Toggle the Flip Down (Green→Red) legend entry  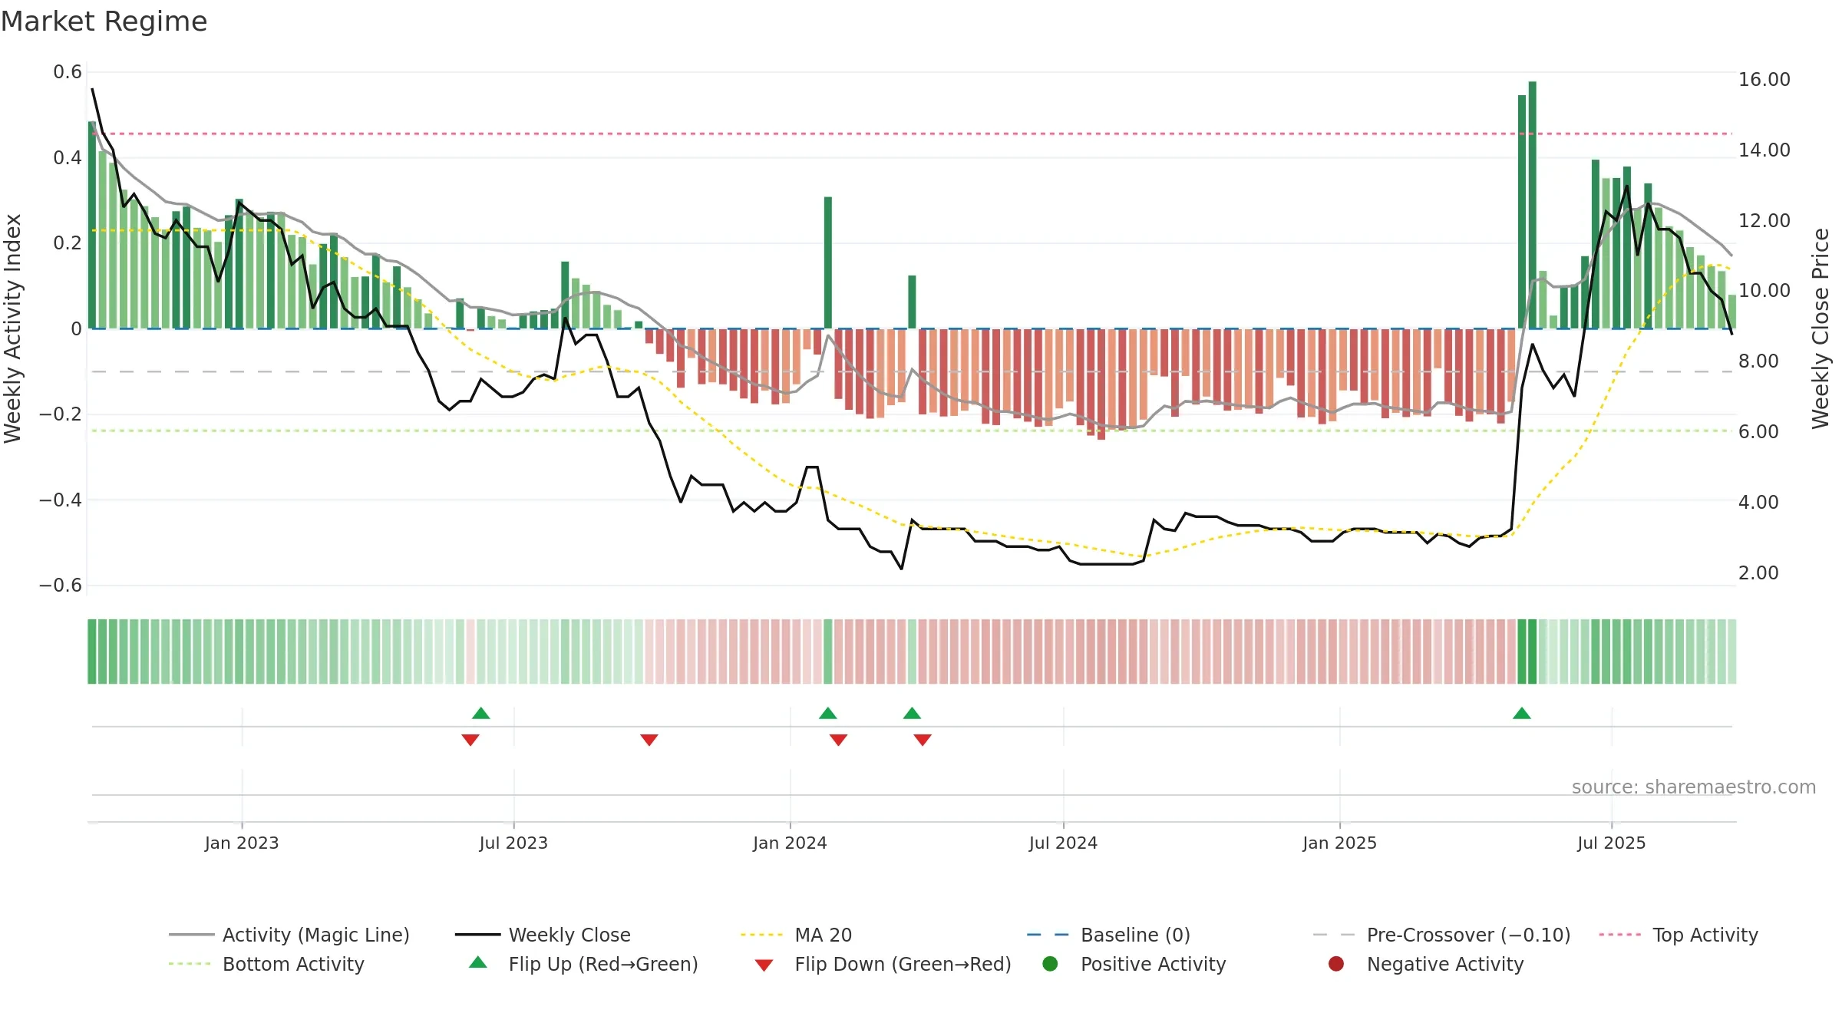(883, 964)
